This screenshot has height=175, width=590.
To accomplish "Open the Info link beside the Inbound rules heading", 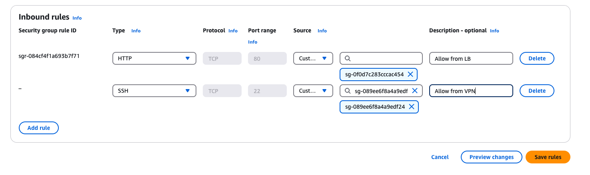I will (77, 18).
